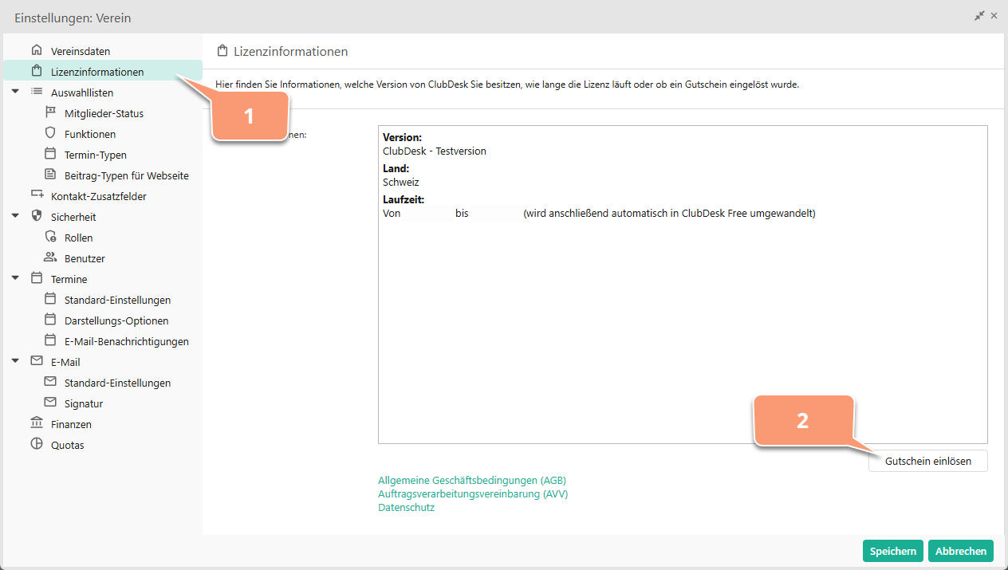Click the calendar icon beside E-Mail-Benachrichtigungen

50,340
